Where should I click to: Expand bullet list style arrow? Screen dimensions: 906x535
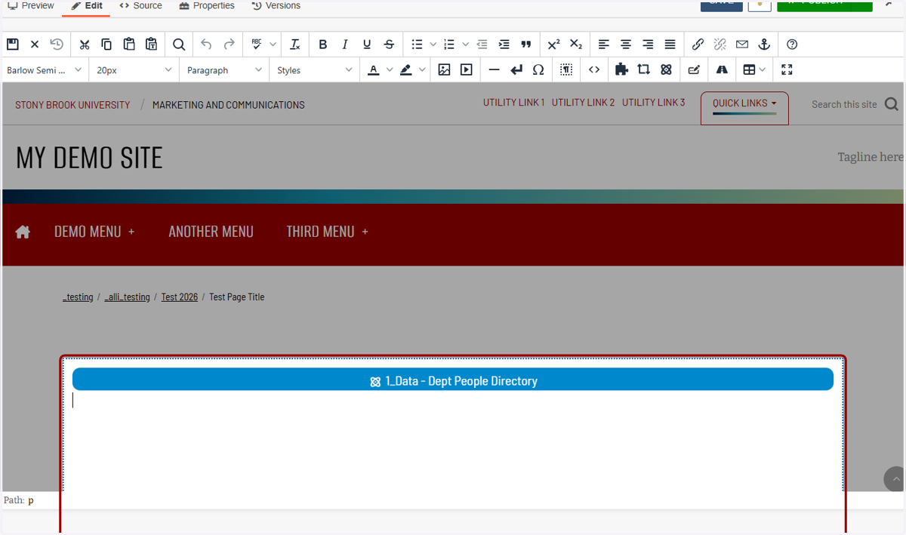coord(433,45)
